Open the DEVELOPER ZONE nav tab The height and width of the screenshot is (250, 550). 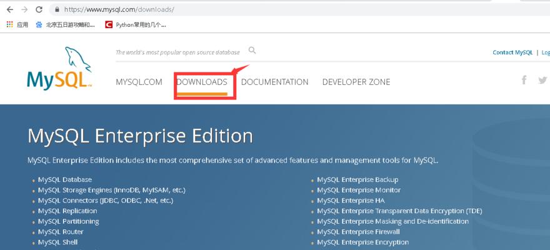(356, 82)
